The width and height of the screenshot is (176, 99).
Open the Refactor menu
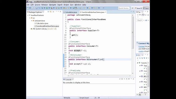pyautogui.click(x=45, y=5)
